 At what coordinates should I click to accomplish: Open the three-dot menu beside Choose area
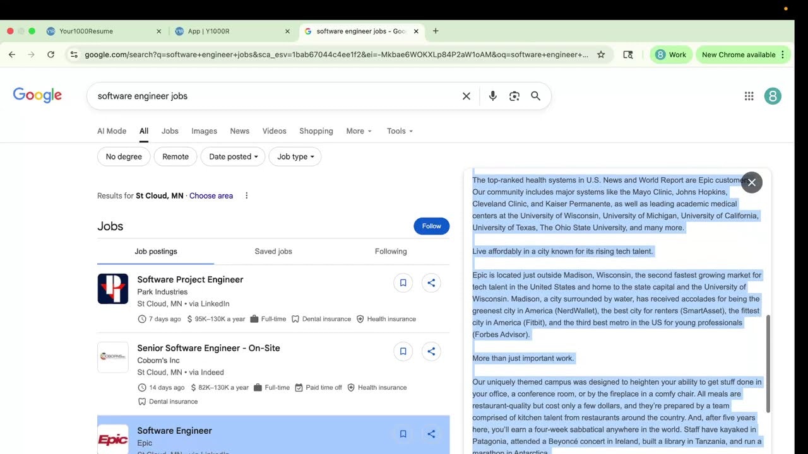coord(246,195)
